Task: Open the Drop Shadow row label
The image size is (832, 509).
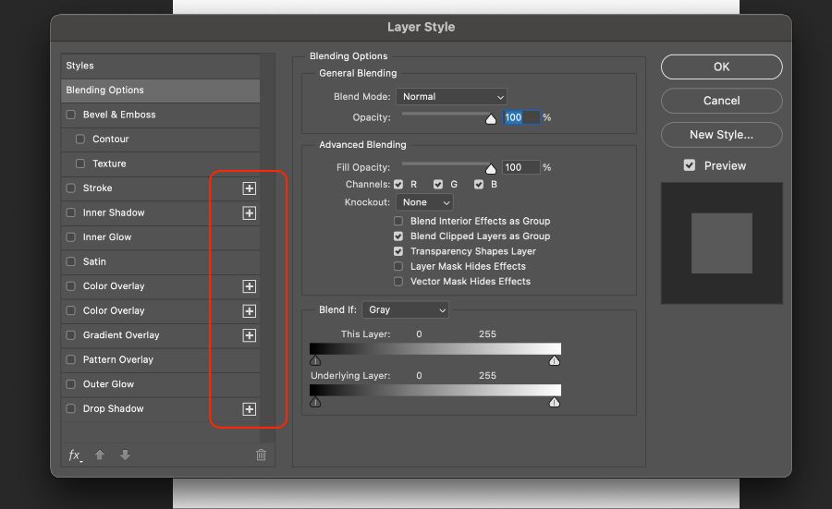Action: click(x=113, y=409)
